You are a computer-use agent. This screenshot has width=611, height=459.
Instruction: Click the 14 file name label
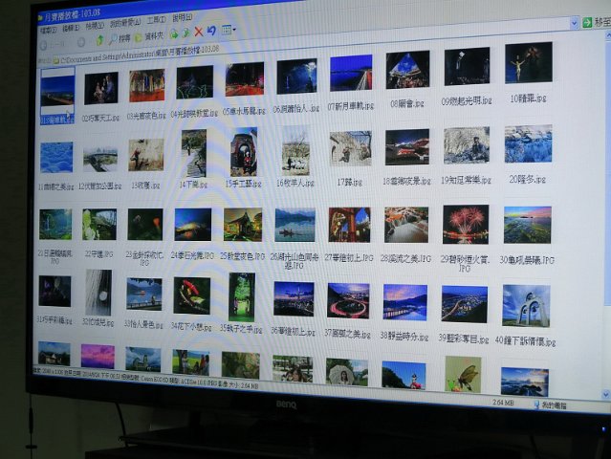pos(193,185)
